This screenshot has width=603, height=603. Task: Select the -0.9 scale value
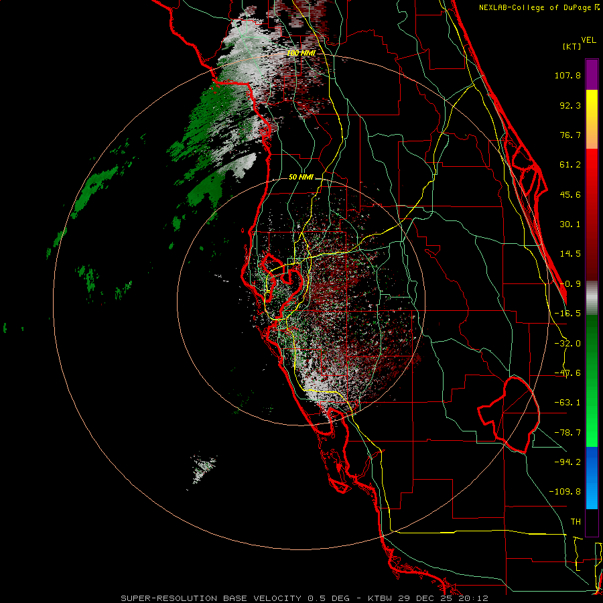coord(570,284)
